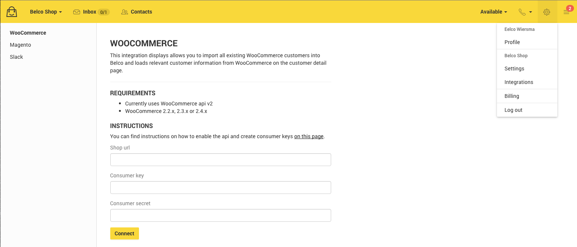Click the Belco Shop header in the gear menu
This screenshot has width=577, height=247.
tap(516, 55)
